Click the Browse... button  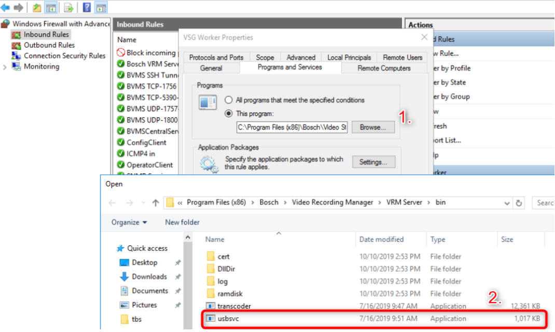point(373,127)
